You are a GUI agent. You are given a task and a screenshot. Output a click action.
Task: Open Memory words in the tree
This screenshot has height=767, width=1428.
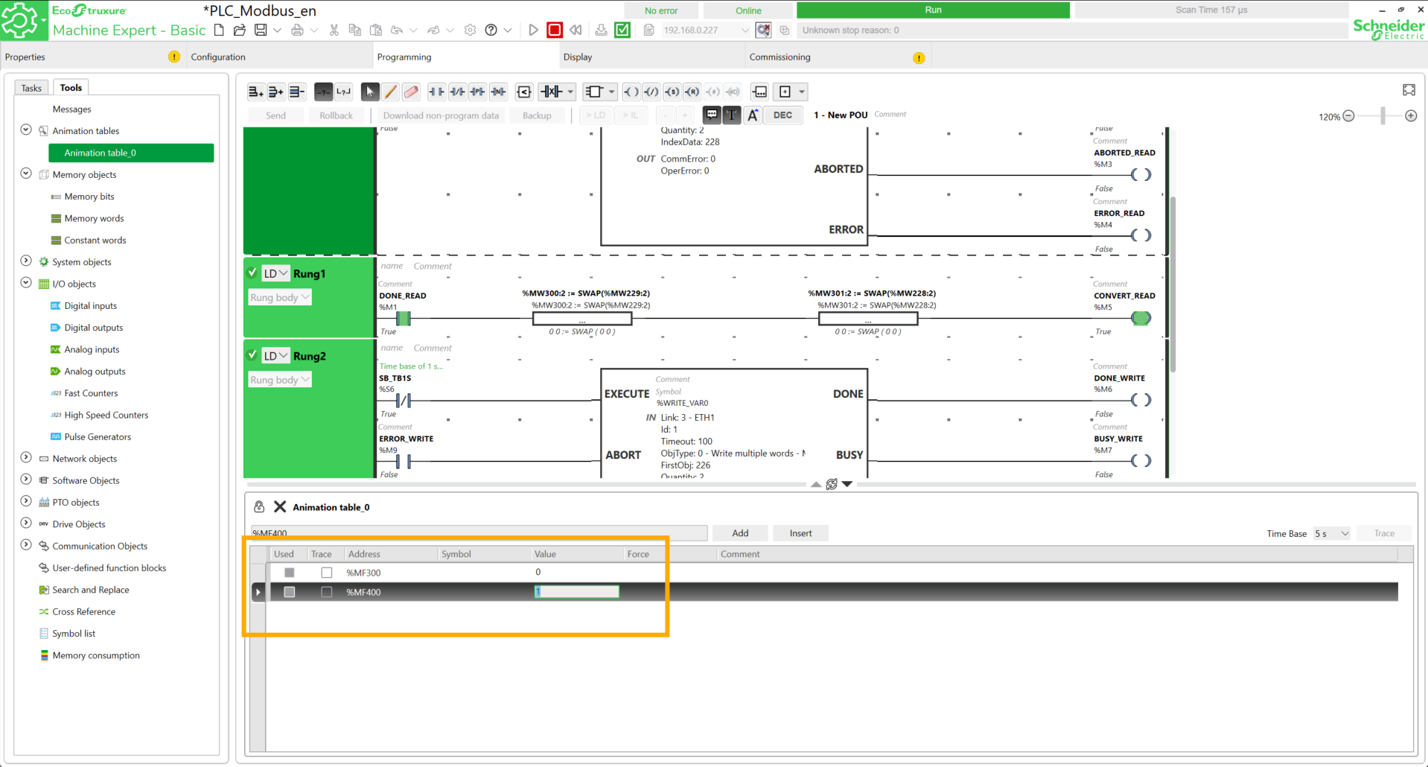[x=94, y=218]
